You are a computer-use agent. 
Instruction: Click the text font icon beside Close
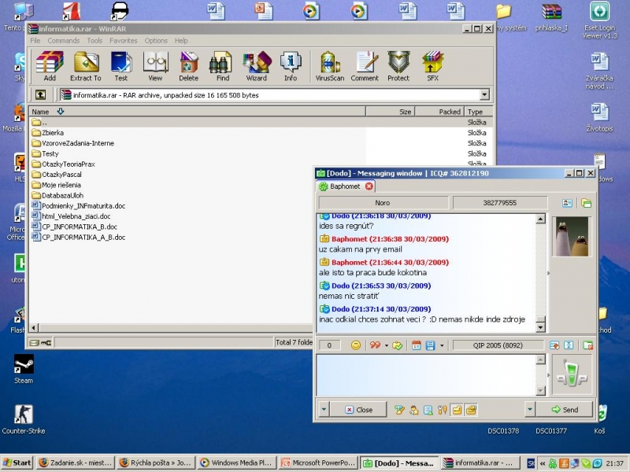pyautogui.click(x=399, y=410)
